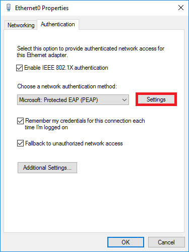This screenshot has width=189, height=252.
Task: Click the Ethernet0 Properties title text
Action: (x=42, y=8)
